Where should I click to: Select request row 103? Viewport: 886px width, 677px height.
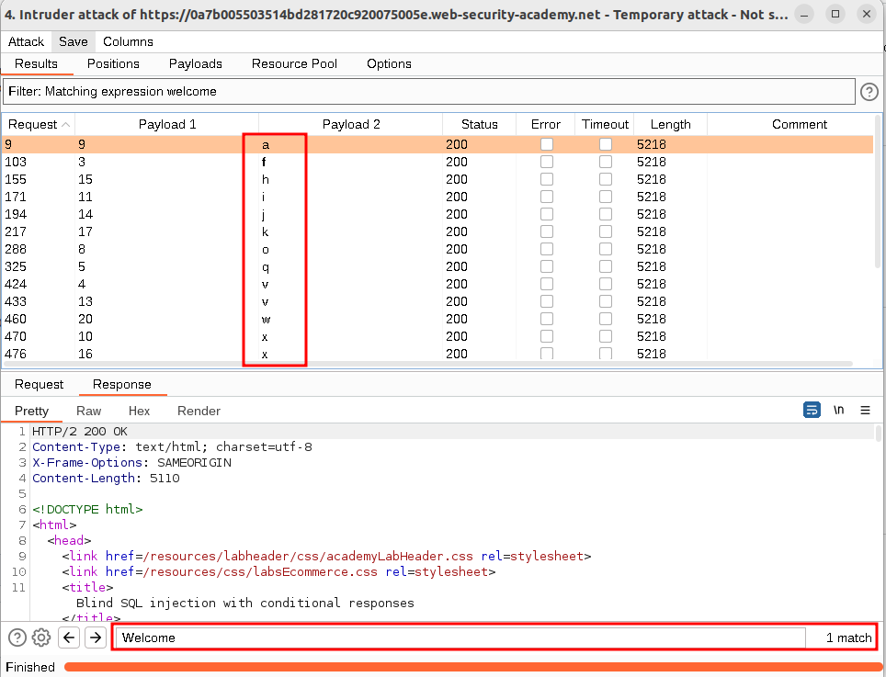click(x=437, y=162)
